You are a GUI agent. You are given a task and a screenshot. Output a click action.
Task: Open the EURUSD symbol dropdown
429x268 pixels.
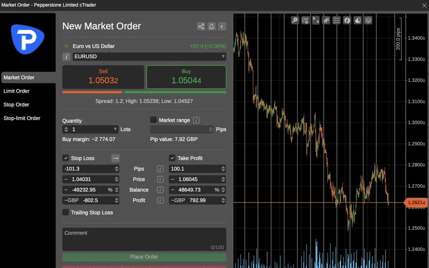coord(223,56)
